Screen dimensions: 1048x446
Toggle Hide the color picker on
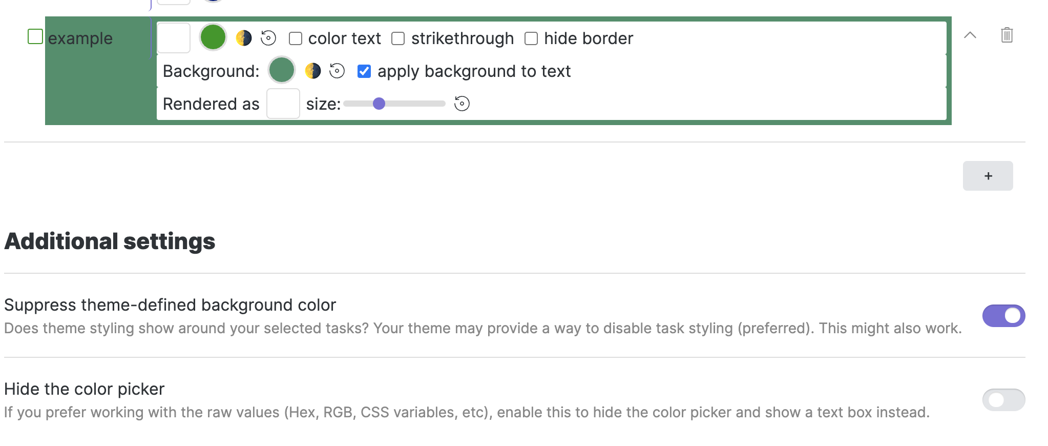(1003, 400)
